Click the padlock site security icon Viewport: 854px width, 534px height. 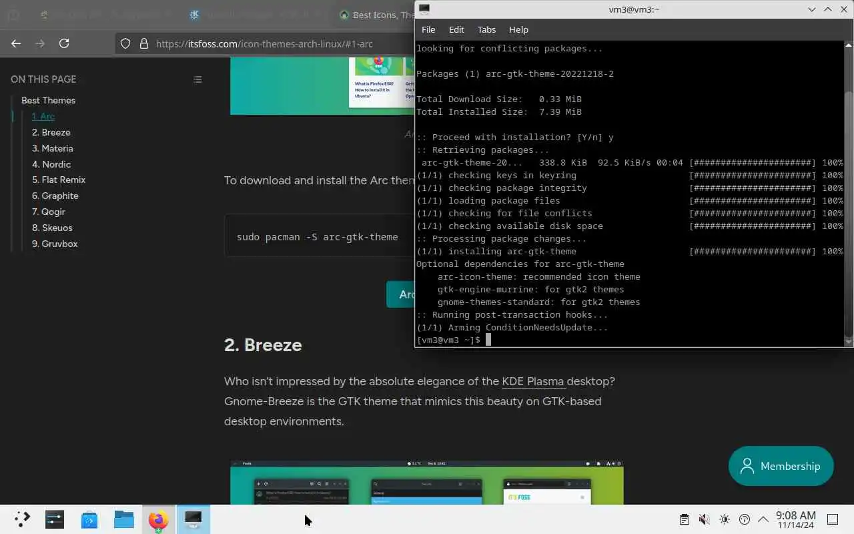tap(143, 43)
